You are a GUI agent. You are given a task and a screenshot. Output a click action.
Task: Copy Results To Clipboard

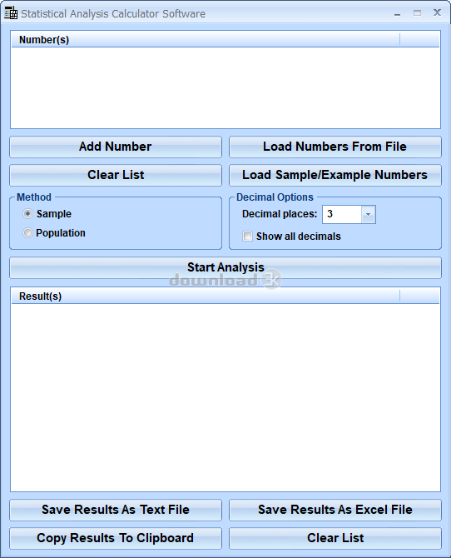click(116, 538)
